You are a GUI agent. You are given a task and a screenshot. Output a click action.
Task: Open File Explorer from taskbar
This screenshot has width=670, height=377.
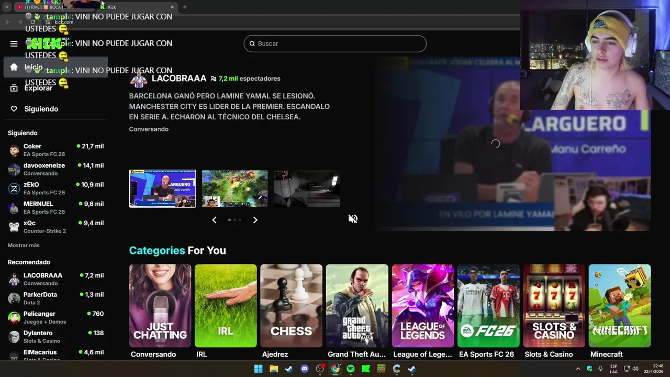point(274,369)
